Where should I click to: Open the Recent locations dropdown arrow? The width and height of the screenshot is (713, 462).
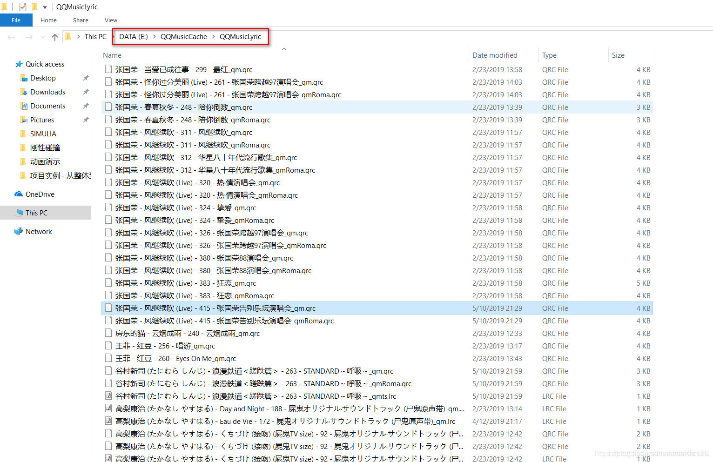tap(43, 37)
